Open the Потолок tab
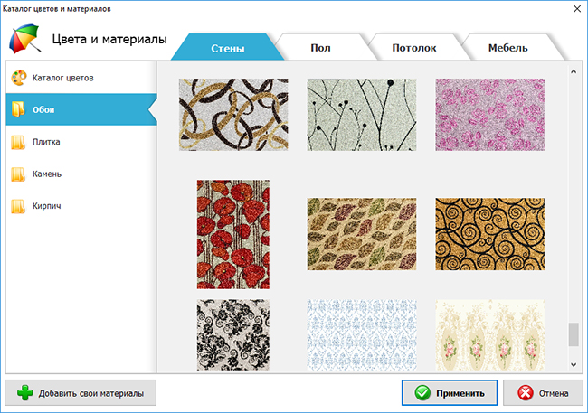Image resolution: width=588 pixels, height=413 pixels. coord(414,48)
